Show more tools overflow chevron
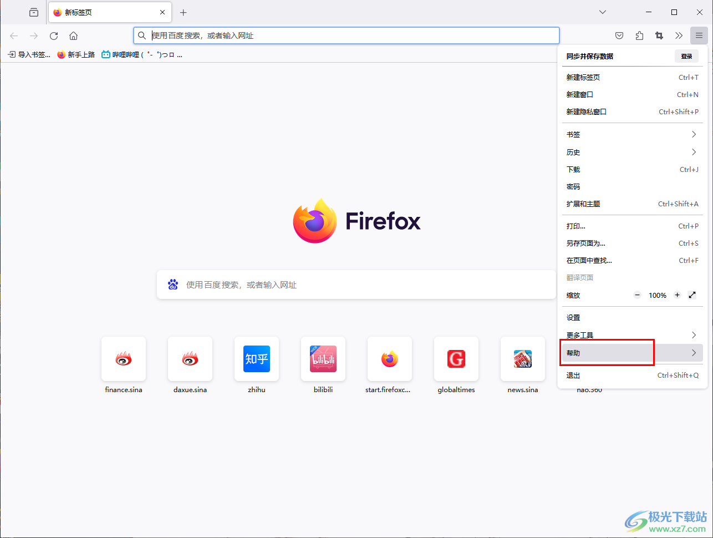This screenshot has width=713, height=538. (679, 35)
